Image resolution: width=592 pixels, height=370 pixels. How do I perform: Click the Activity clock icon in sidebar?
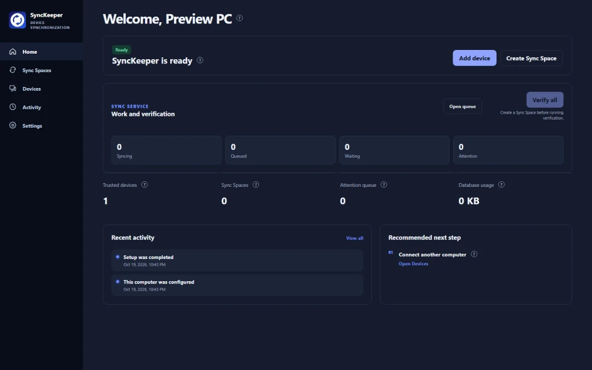(x=13, y=107)
